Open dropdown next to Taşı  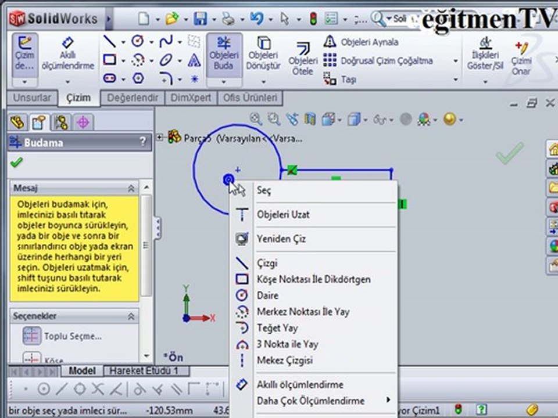pos(456,80)
